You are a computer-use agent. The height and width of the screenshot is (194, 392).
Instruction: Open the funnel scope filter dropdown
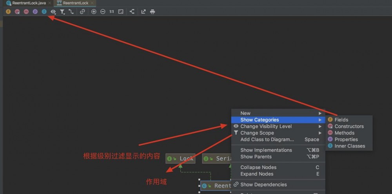pyautogui.click(x=62, y=11)
